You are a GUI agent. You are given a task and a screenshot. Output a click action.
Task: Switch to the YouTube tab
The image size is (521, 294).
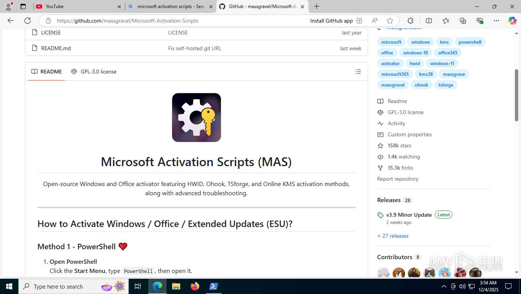(x=78, y=7)
